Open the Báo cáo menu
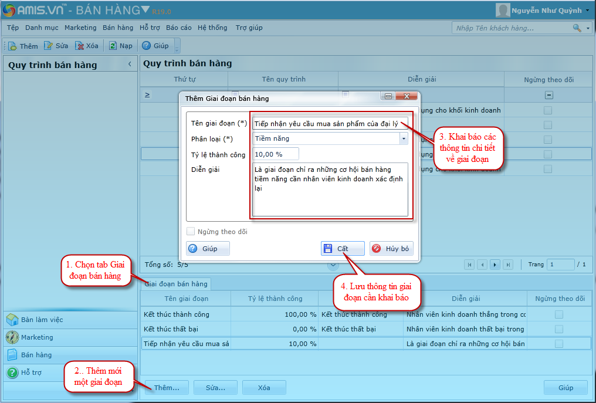 click(x=178, y=28)
